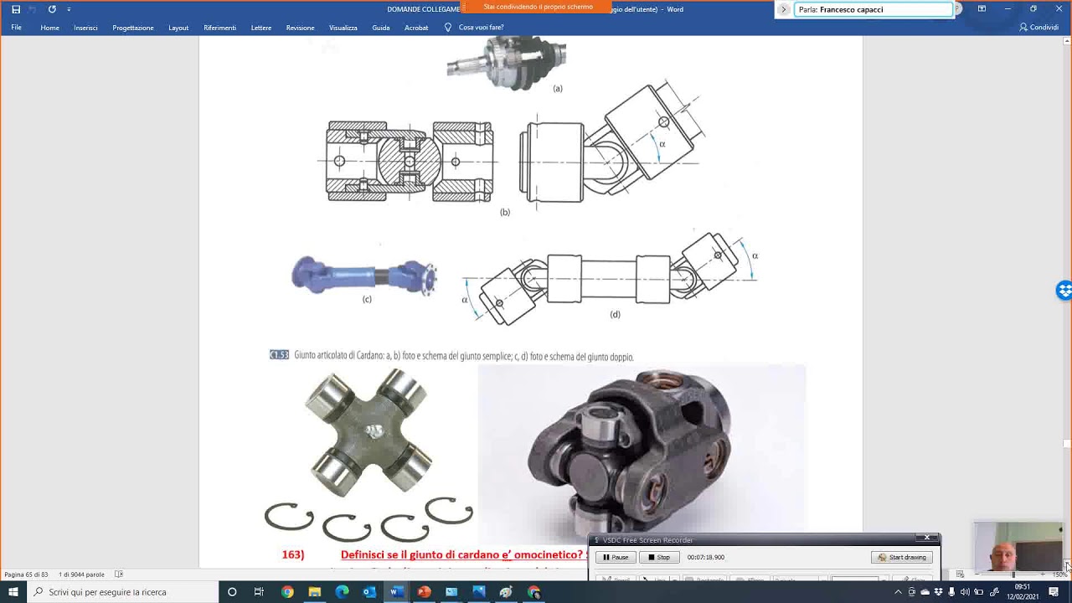The width and height of the screenshot is (1072, 603).
Task: Click the Condividi share button
Action: [1038, 28]
